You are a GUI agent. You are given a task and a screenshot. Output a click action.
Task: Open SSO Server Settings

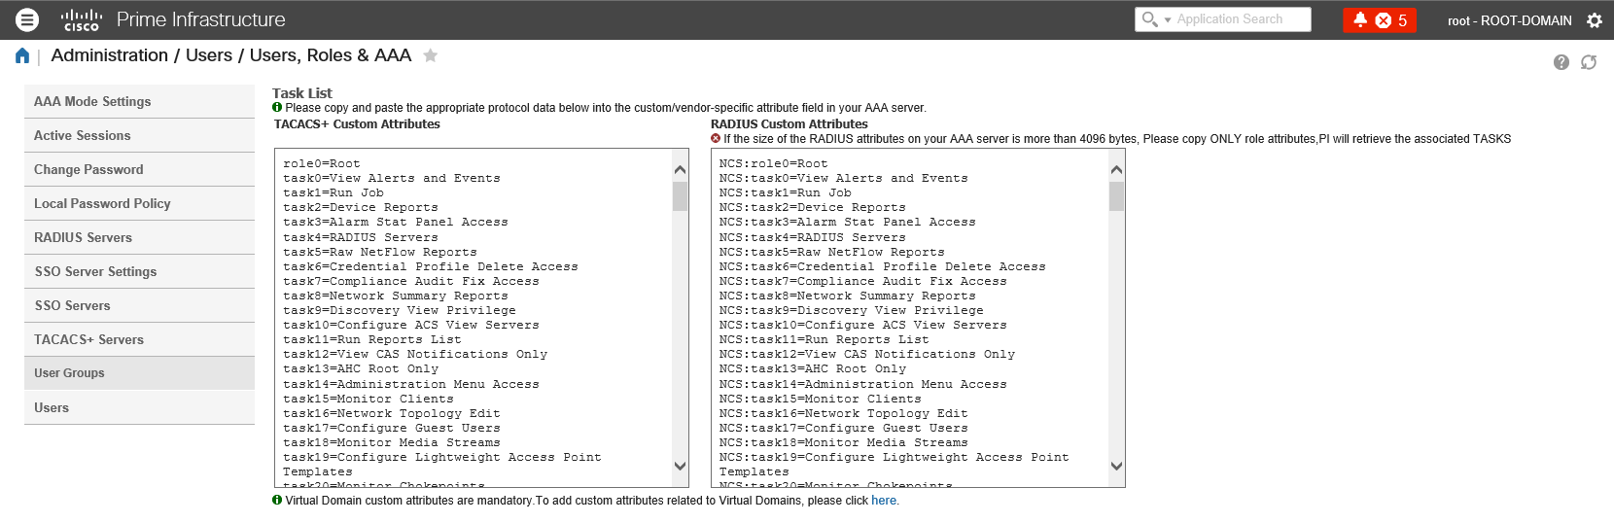(139, 271)
